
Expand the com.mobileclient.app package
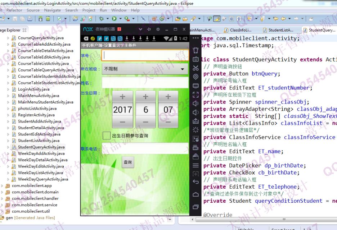(2, 186)
